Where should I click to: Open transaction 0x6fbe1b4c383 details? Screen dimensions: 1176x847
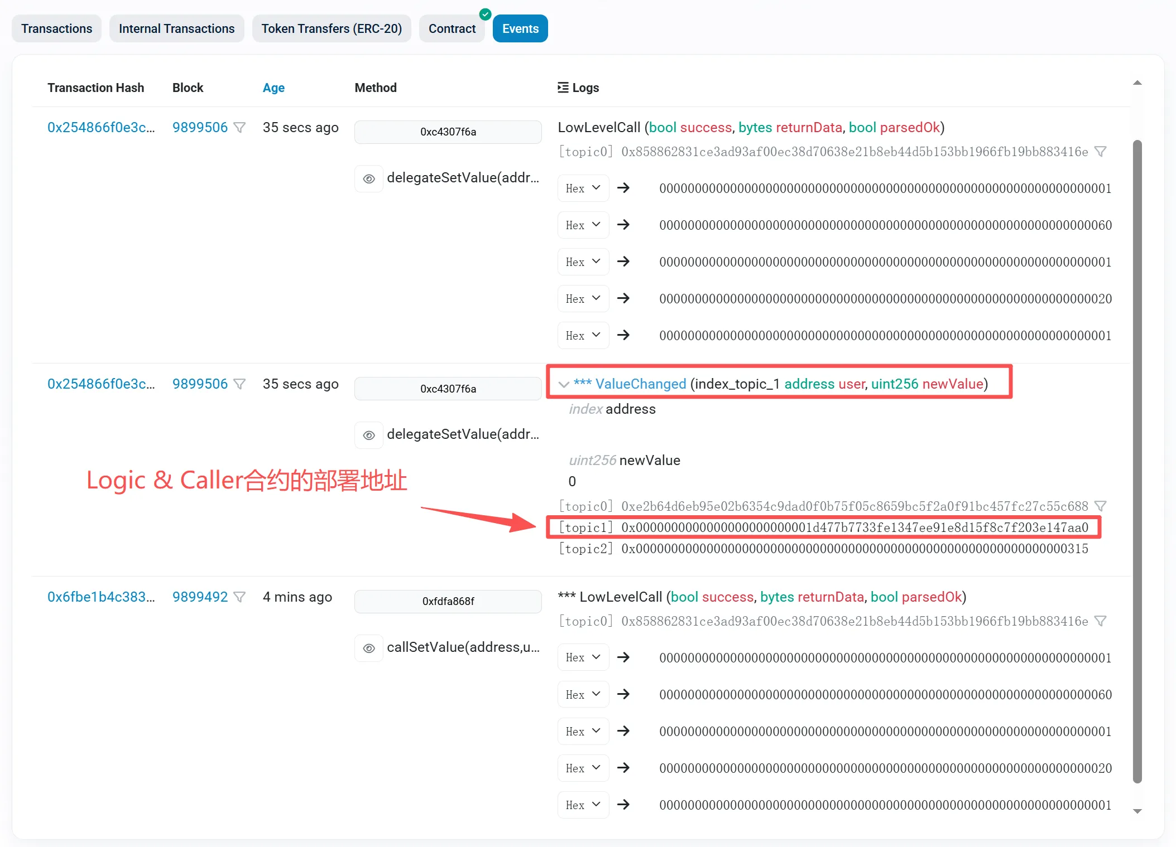pos(101,596)
